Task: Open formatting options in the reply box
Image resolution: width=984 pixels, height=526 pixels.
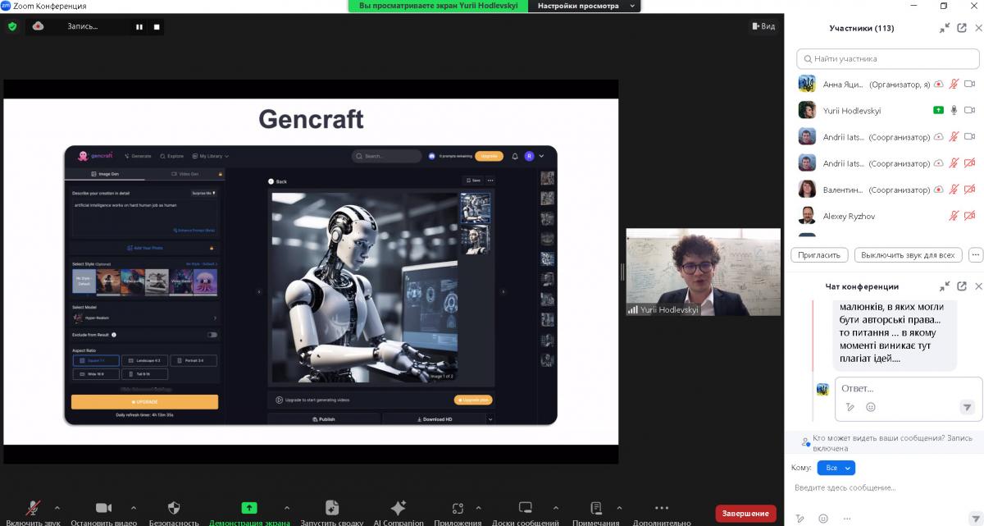Action: 850,407
